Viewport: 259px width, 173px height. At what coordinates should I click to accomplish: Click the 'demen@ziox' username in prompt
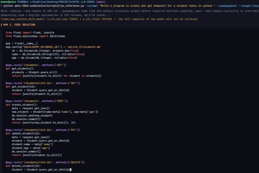[8, 2]
